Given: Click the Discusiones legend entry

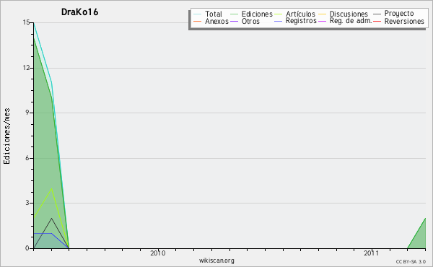Looking at the screenshot, I should click(349, 14).
